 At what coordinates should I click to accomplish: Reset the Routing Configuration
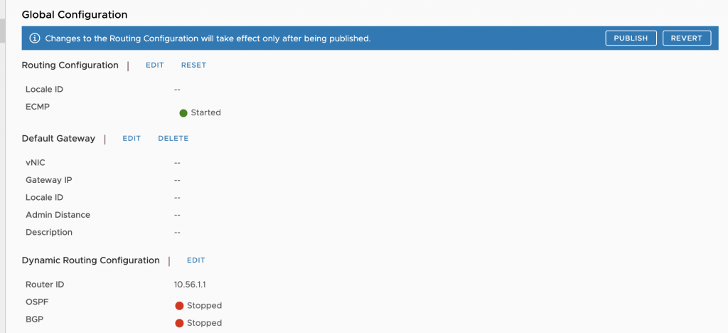[193, 65]
